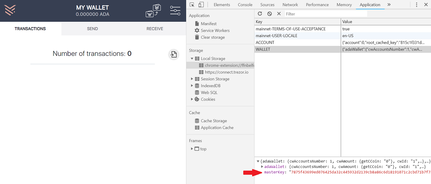Expand the Session Storage arrow
The height and width of the screenshot is (184, 431).
[x=192, y=79]
